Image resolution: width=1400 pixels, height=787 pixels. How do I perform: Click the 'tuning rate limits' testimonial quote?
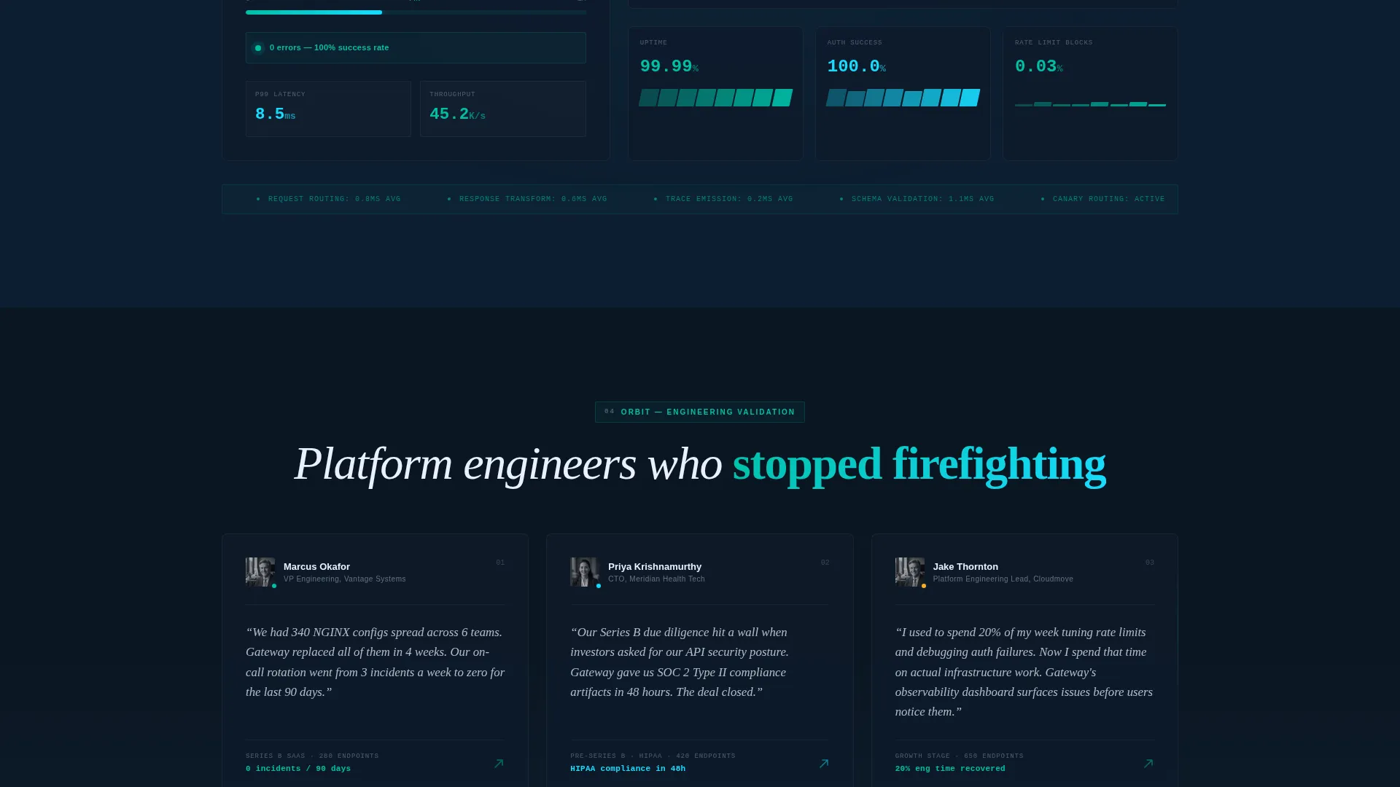[1024, 672]
